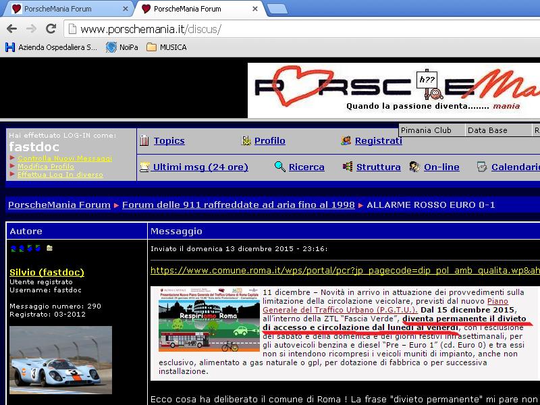Jump to bottom via fourth blue arrow icon

pos(38,248)
